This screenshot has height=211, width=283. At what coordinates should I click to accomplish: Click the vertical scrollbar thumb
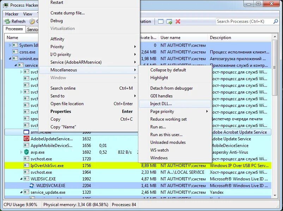[x=275, y=68]
